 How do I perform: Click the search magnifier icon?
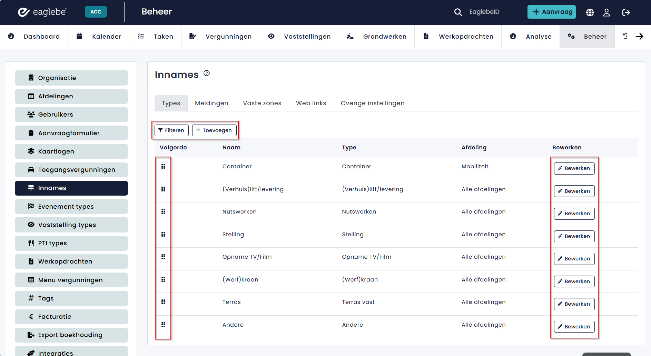coord(458,12)
